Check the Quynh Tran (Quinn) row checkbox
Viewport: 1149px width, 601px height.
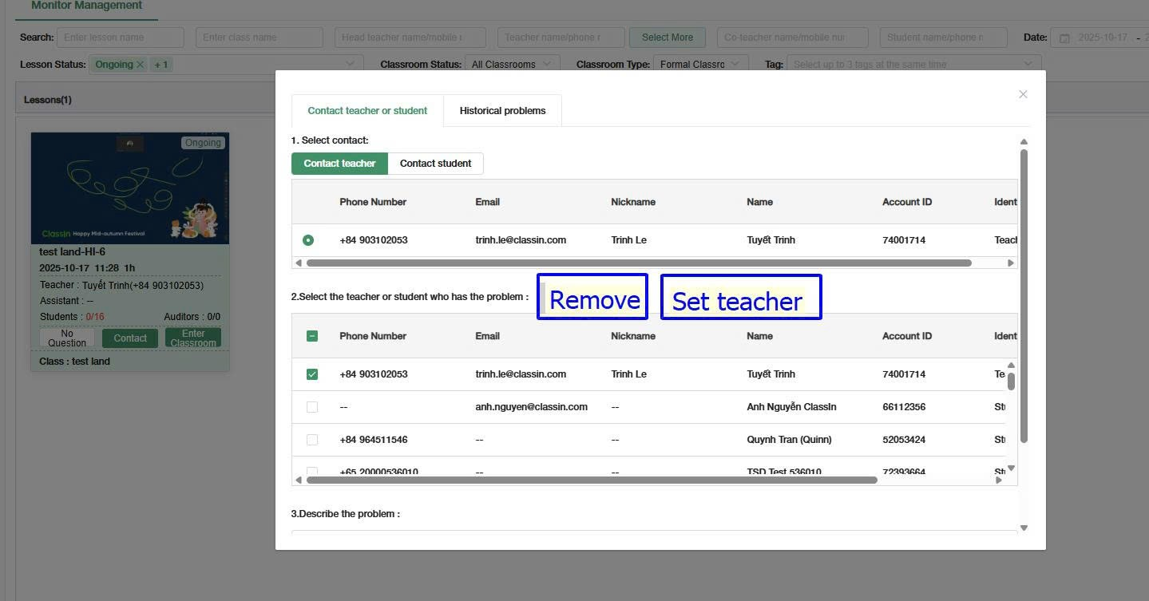(x=312, y=440)
